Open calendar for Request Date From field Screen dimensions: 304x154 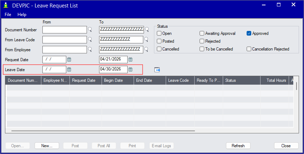tap(69, 59)
